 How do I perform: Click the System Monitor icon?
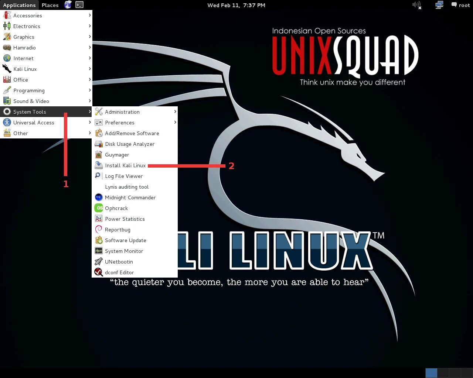(x=99, y=251)
